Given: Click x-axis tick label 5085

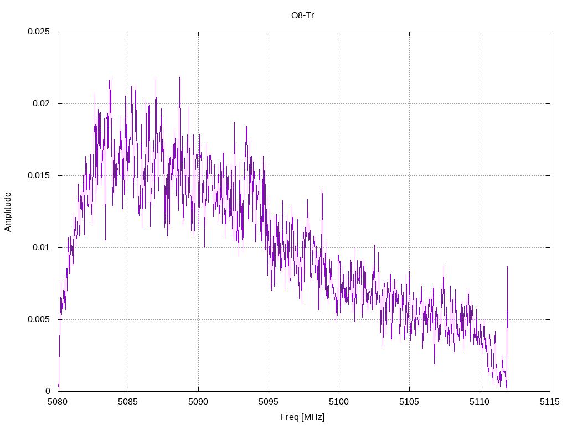Looking at the screenshot, I should (x=128, y=402).
